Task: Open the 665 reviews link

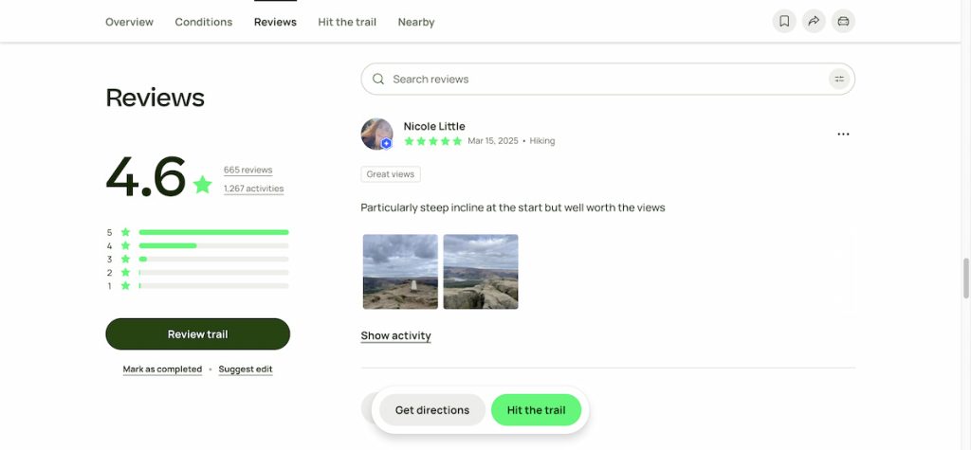Action: [247, 171]
